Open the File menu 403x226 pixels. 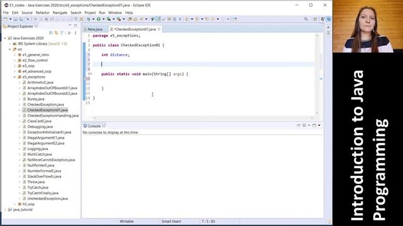[6, 13]
